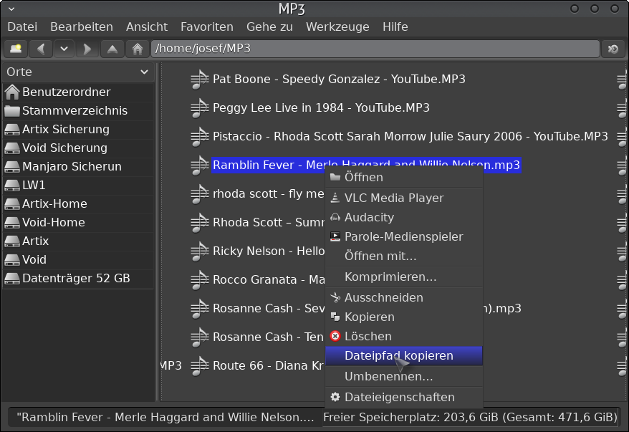
Task: Select Datenträger 52 GB drive in sidebar
Action: pos(76,278)
